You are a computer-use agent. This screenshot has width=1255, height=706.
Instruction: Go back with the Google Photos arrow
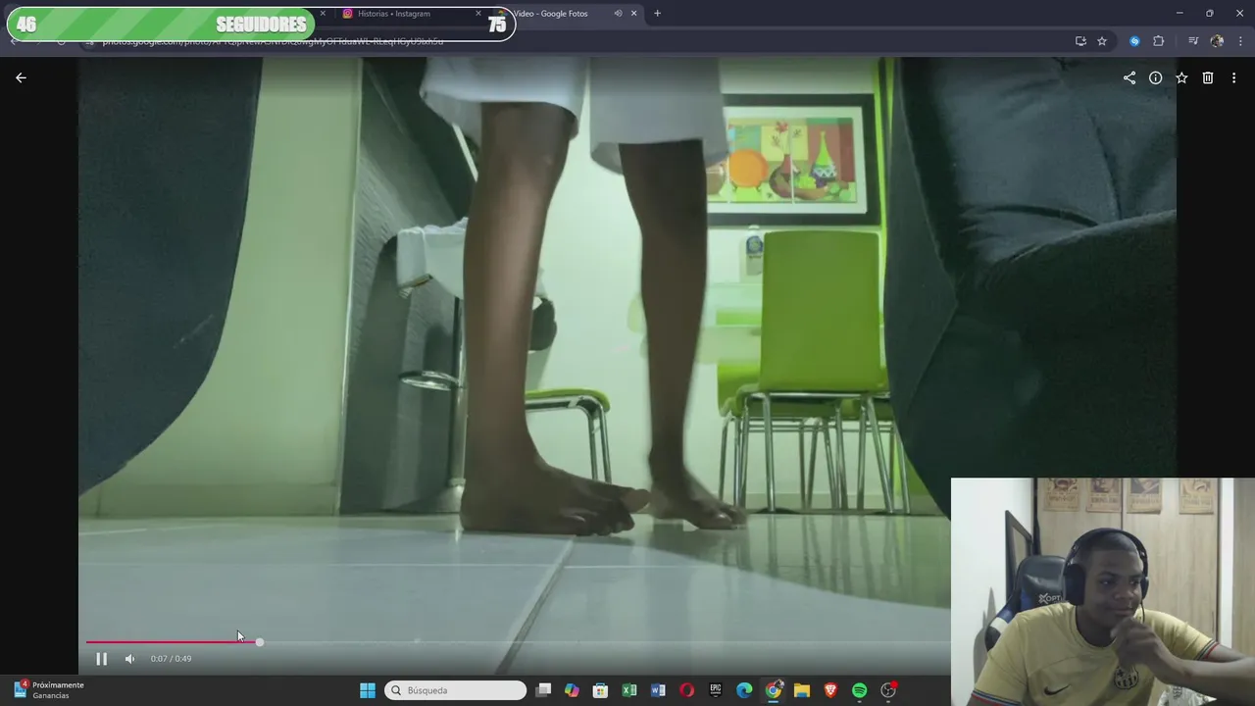point(21,77)
